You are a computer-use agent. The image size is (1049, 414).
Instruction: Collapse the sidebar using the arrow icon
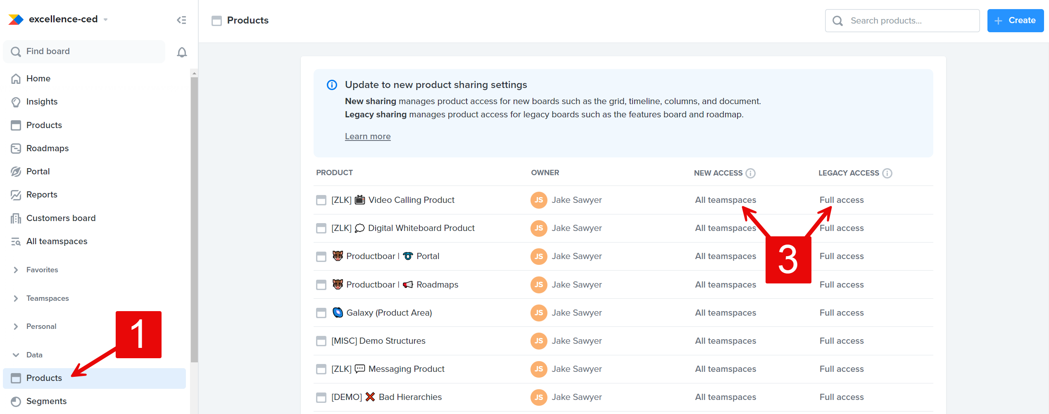pyautogui.click(x=181, y=19)
